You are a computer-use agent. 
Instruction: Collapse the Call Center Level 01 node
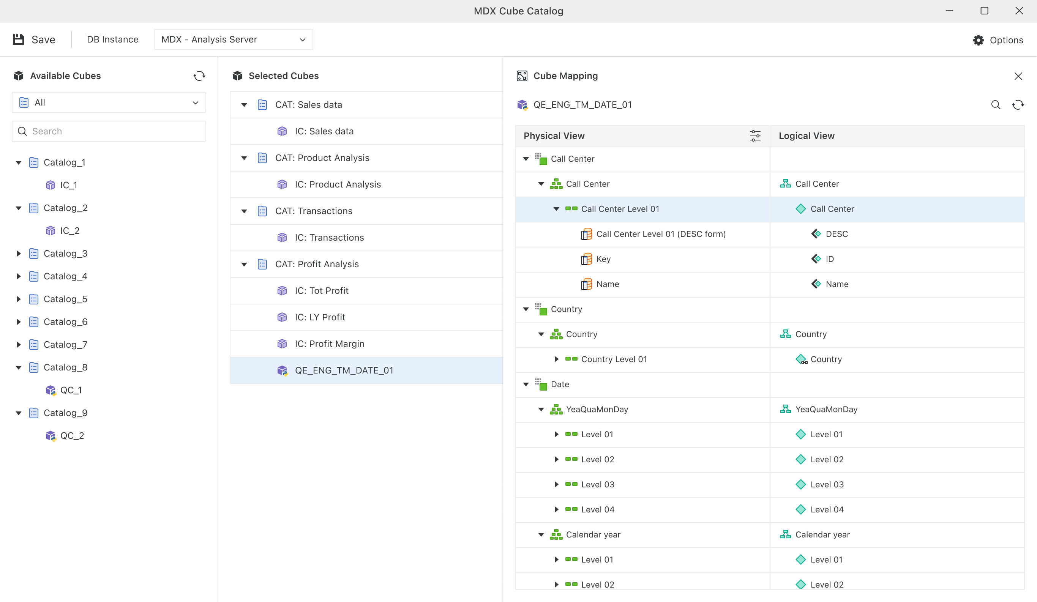(x=556, y=209)
